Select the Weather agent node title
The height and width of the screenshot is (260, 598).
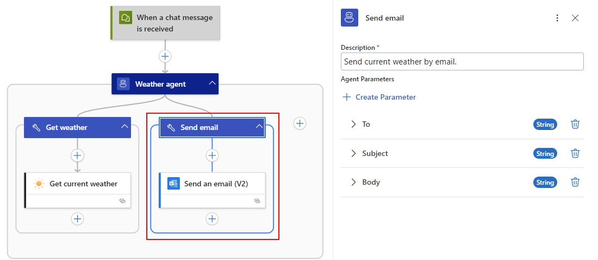(x=160, y=84)
